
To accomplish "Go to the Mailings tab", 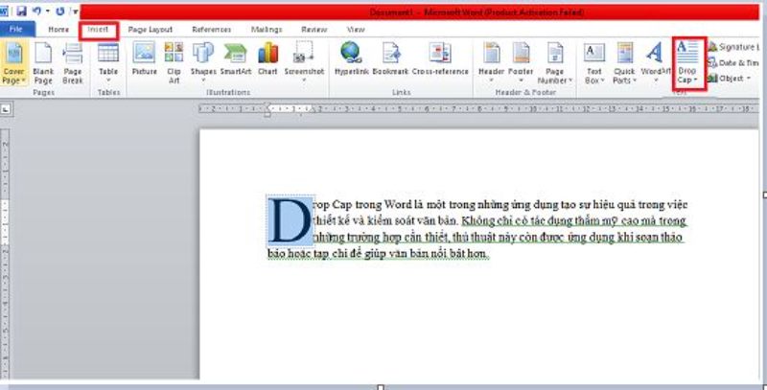I will click(267, 30).
